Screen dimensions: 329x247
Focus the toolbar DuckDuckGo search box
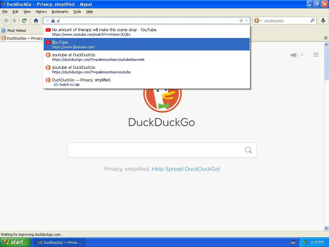point(285,21)
